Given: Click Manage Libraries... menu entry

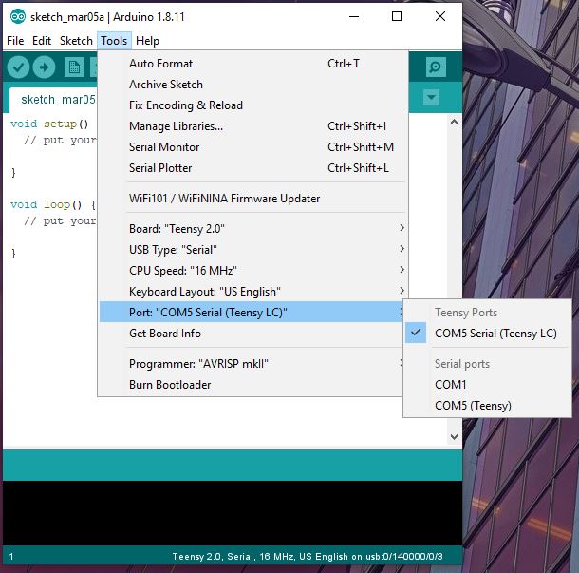Looking at the screenshot, I should 176,126.
